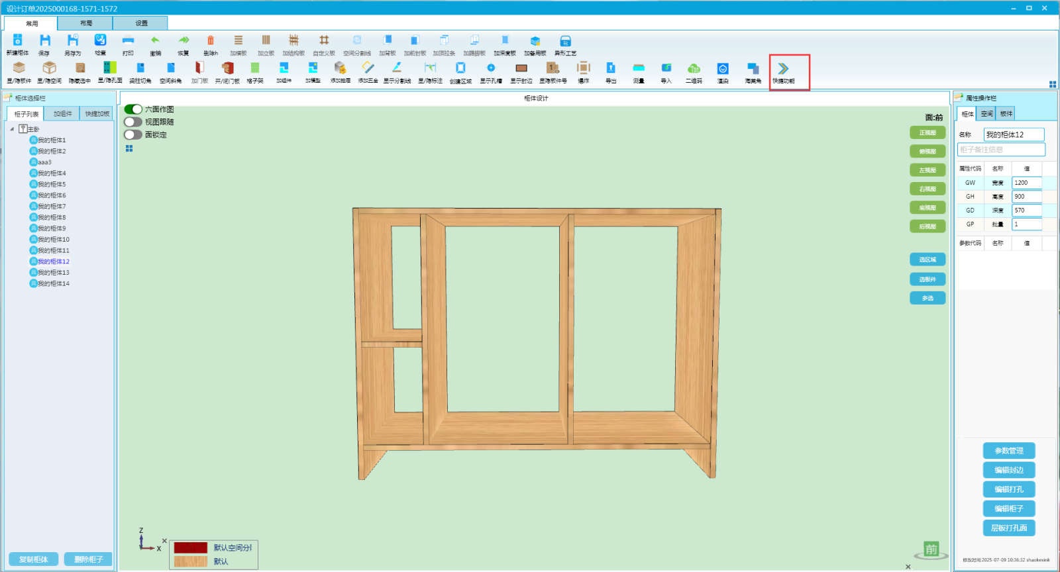Collapse the 主卧 tree node
Viewport: 1060px width, 572px height.
[12, 129]
